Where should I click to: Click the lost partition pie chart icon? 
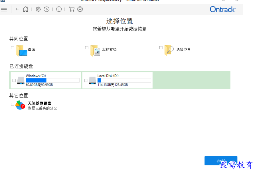coord(20,105)
